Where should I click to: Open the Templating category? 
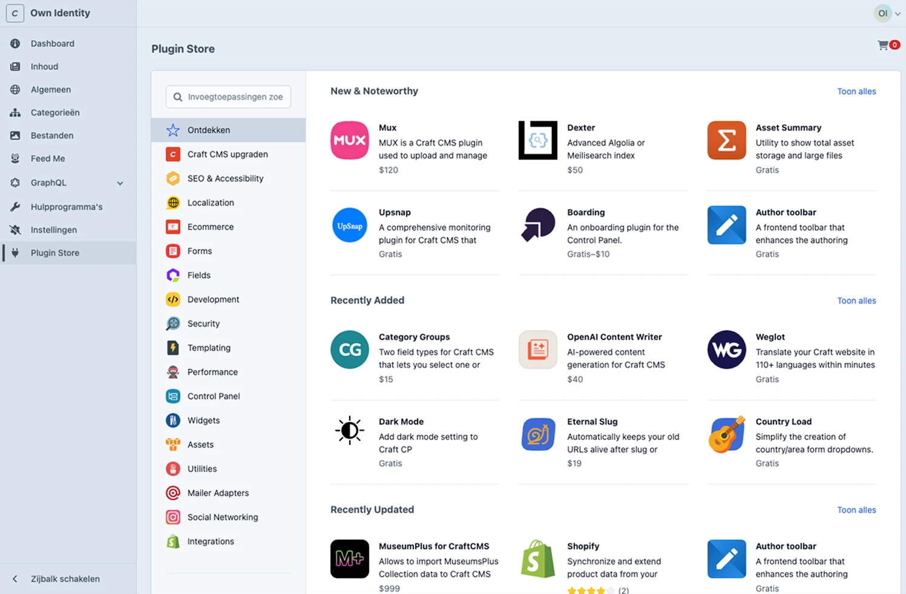(x=228, y=348)
